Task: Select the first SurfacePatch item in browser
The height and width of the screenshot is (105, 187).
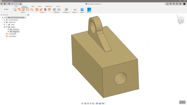Action: click(x=12, y=34)
